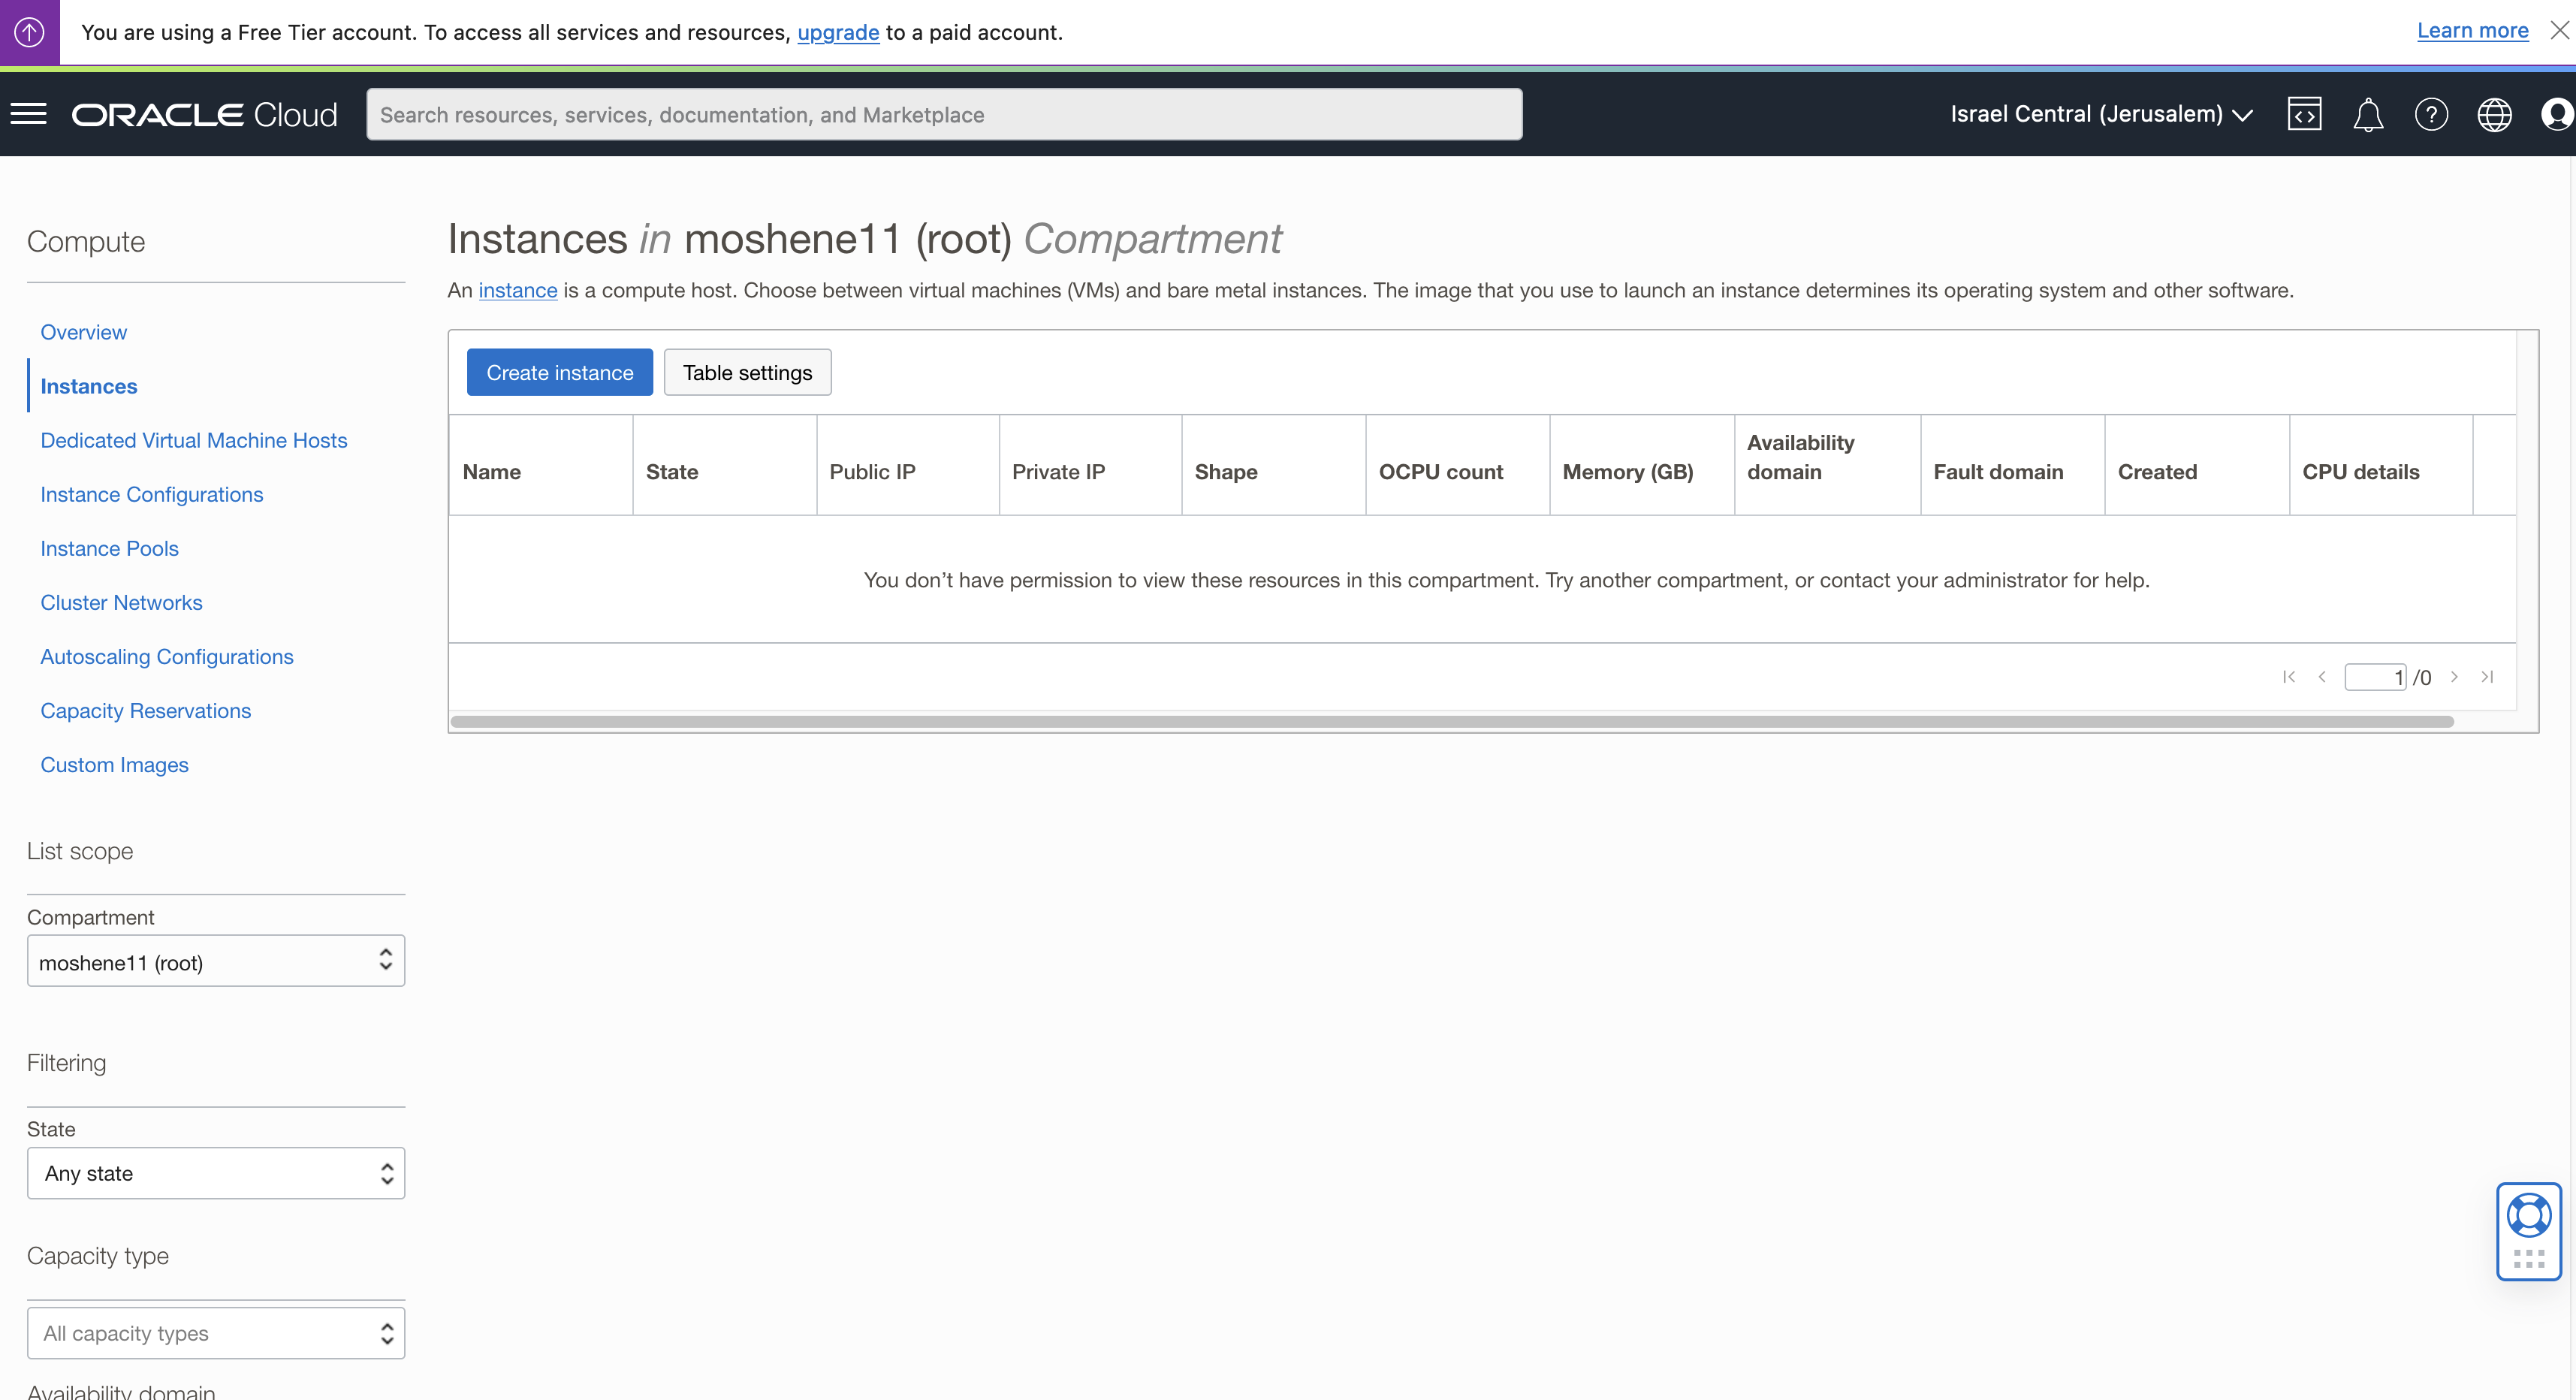
Task: Go to Custom Images section
Action: (114, 765)
